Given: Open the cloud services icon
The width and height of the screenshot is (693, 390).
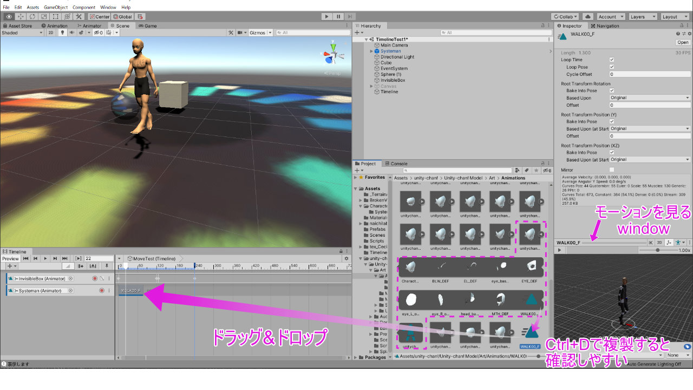Looking at the screenshot, I should pyautogui.click(x=588, y=17).
